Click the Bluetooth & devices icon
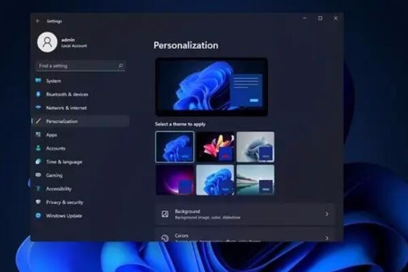Viewport: 408px width, 272px height. pyautogui.click(x=38, y=94)
